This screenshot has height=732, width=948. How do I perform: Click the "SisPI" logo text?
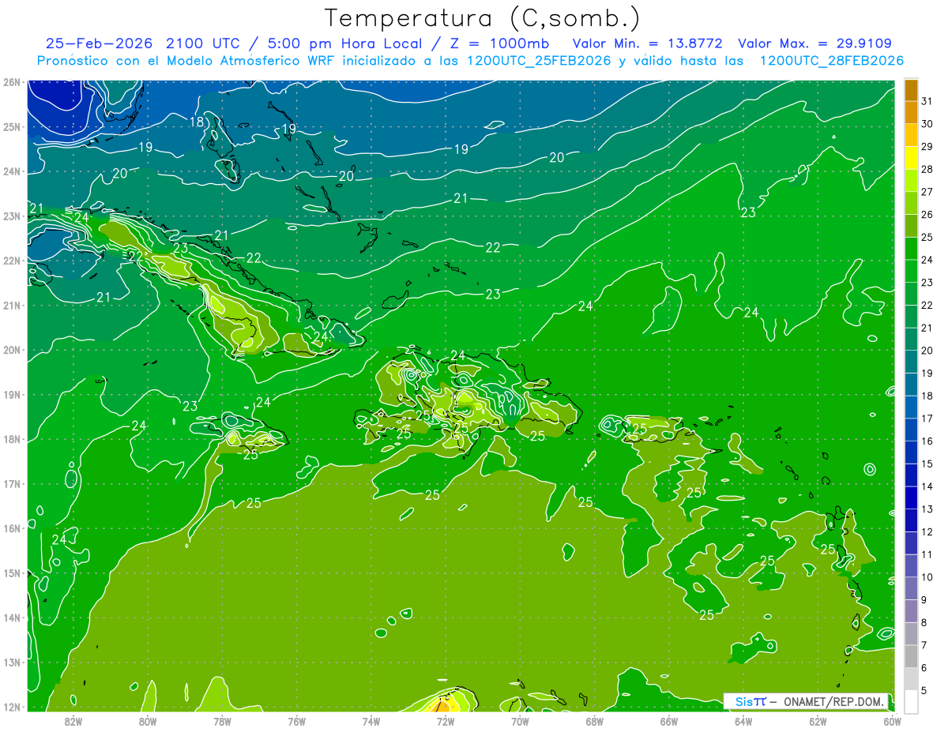point(750,701)
